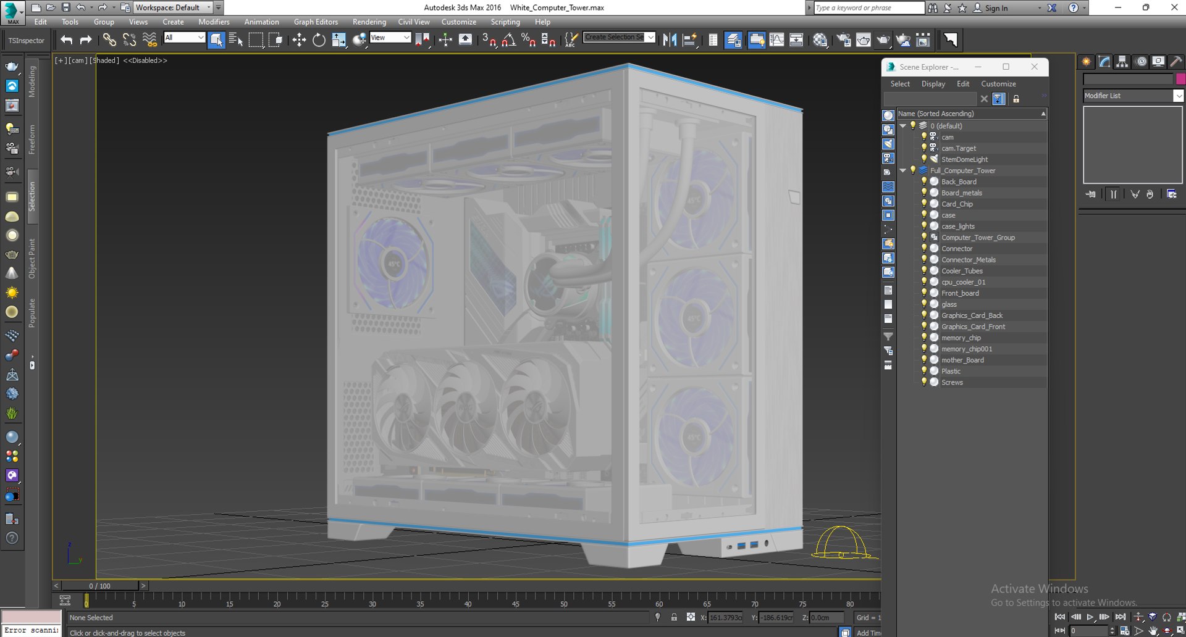The width and height of the screenshot is (1186, 637).
Task: Click the object color swatch
Action: pyautogui.click(x=1180, y=79)
